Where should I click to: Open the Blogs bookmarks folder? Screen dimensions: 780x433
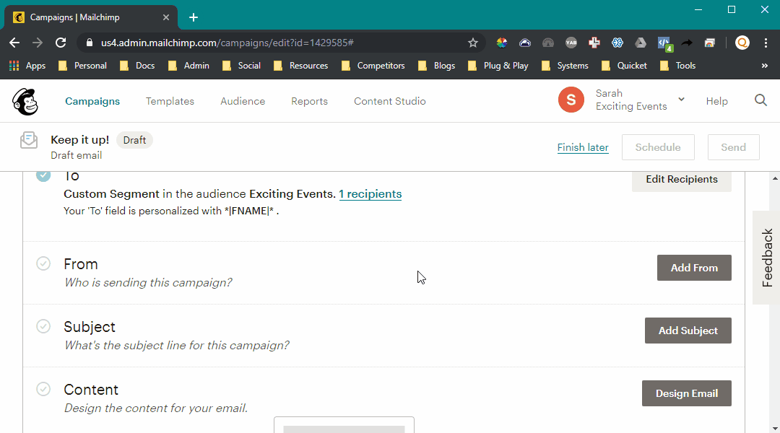point(436,66)
